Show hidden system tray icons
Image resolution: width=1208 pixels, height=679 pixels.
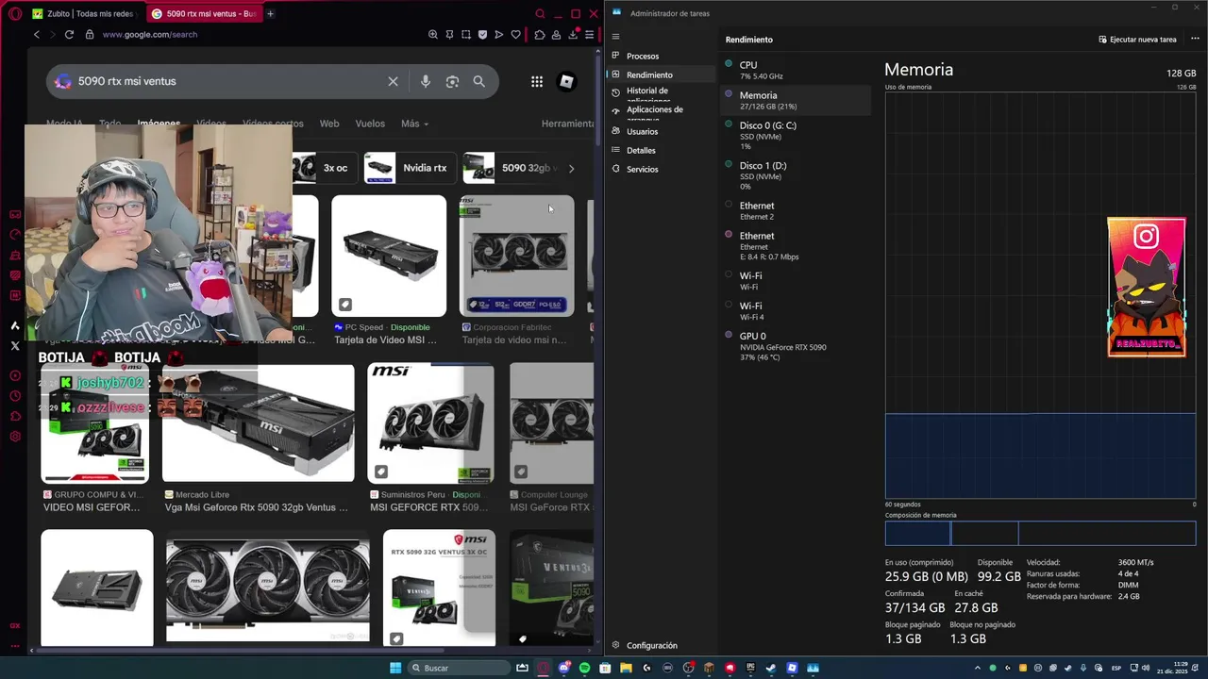pyautogui.click(x=978, y=668)
